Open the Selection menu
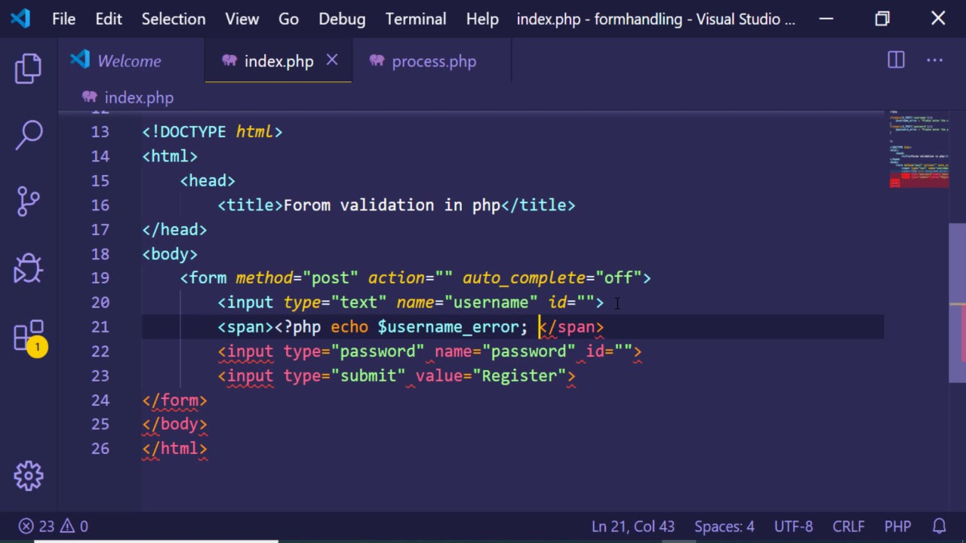 click(x=173, y=20)
